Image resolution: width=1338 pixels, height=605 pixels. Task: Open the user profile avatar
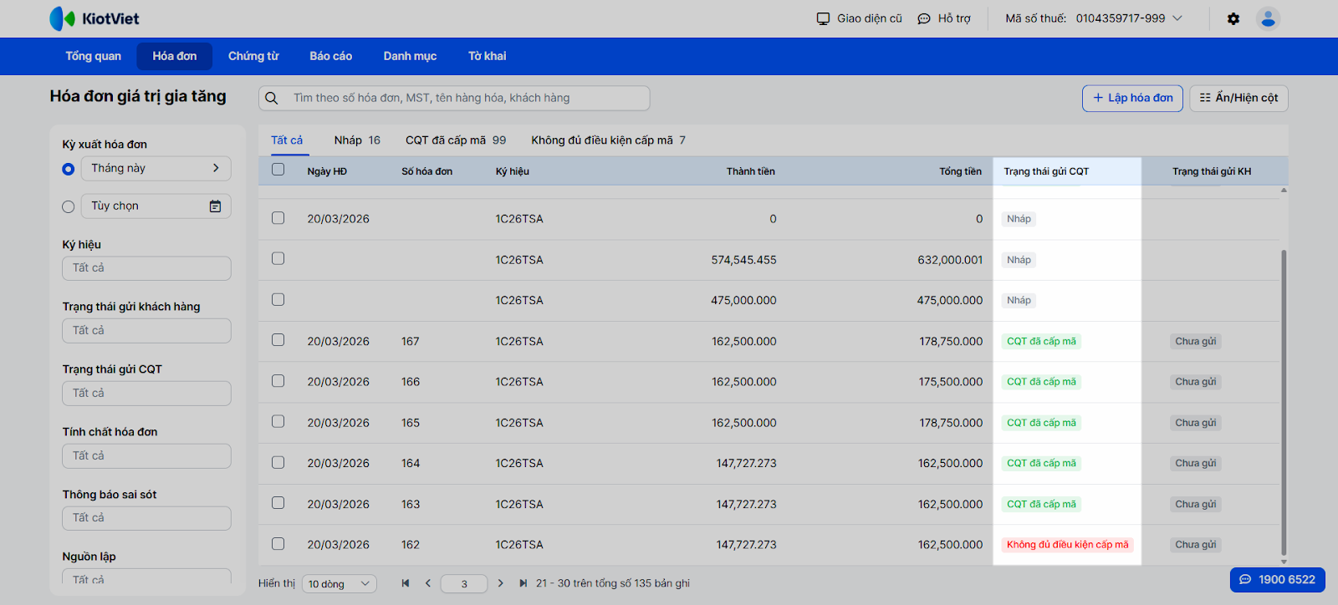pyautogui.click(x=1268, y=18)
